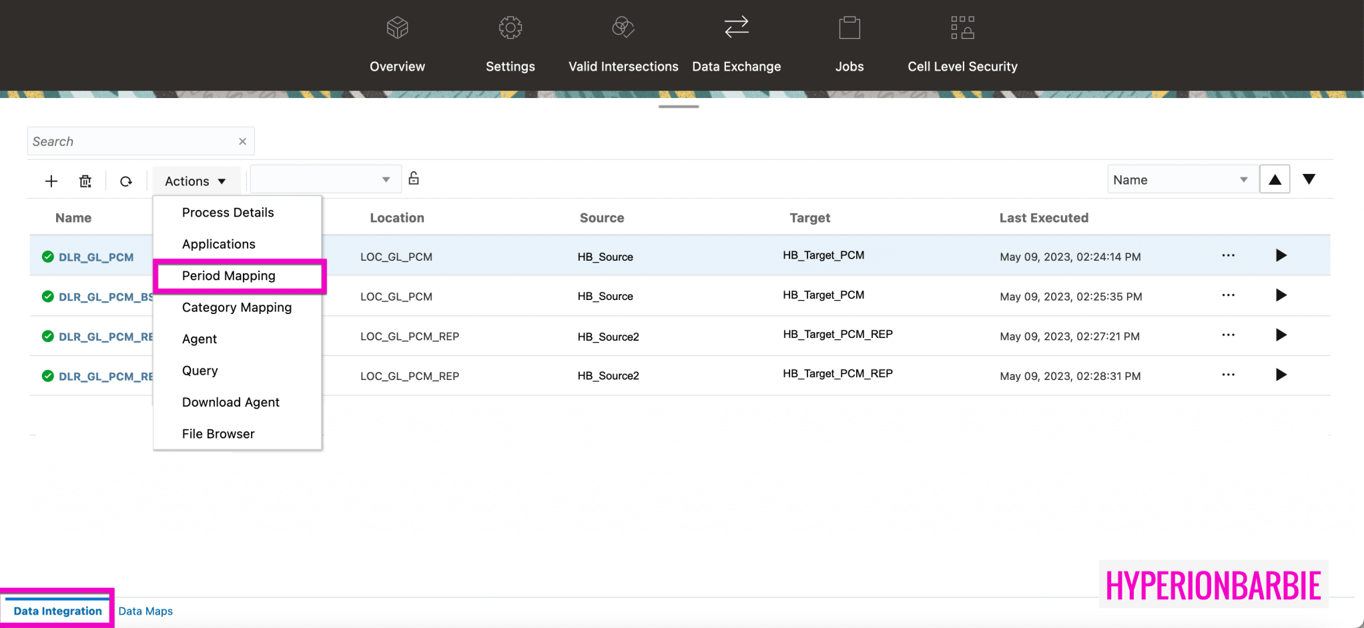The image size is (1364, 628).
Task: Open Cell Level Security icon
Action: 962,27
